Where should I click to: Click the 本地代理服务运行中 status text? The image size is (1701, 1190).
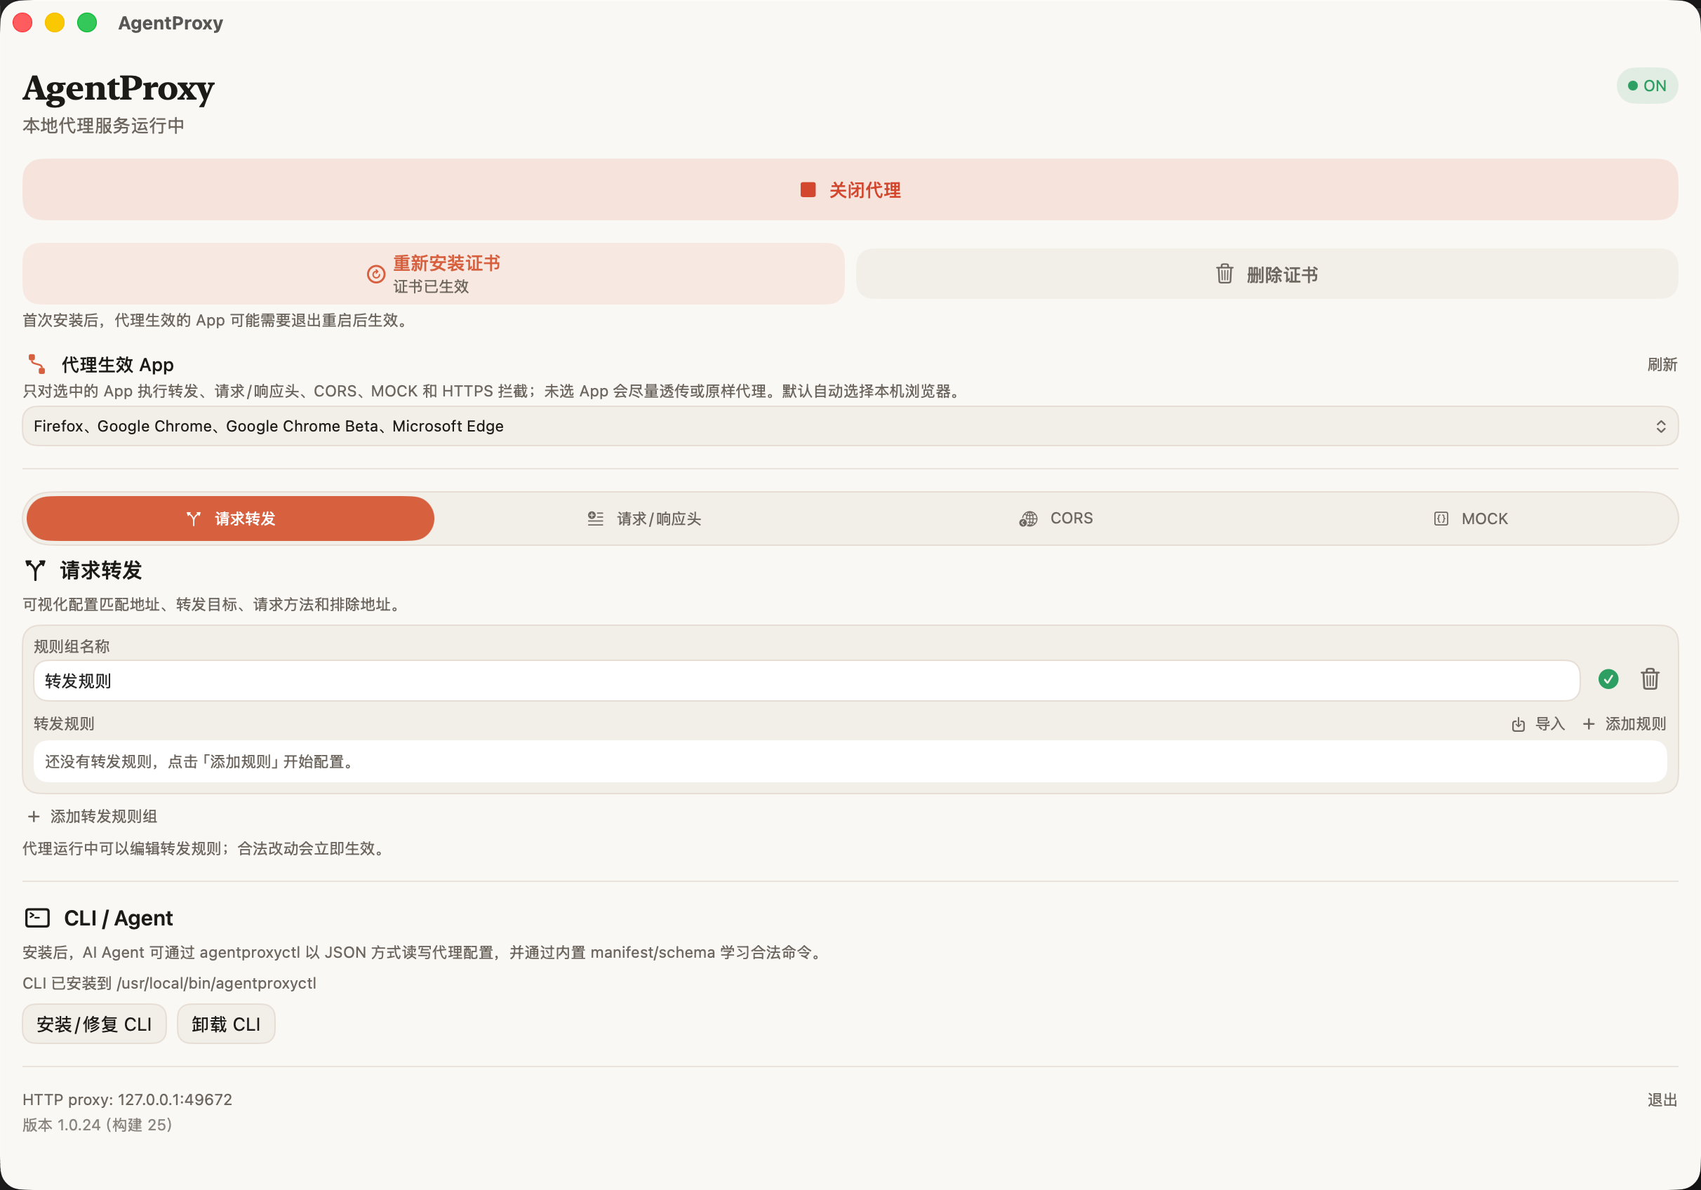click(x=103, y=126)
